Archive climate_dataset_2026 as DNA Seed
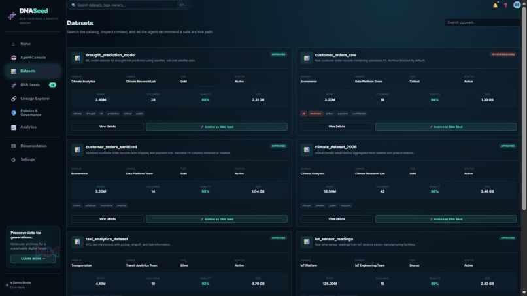The image size is (527, 296). (446, 219)
